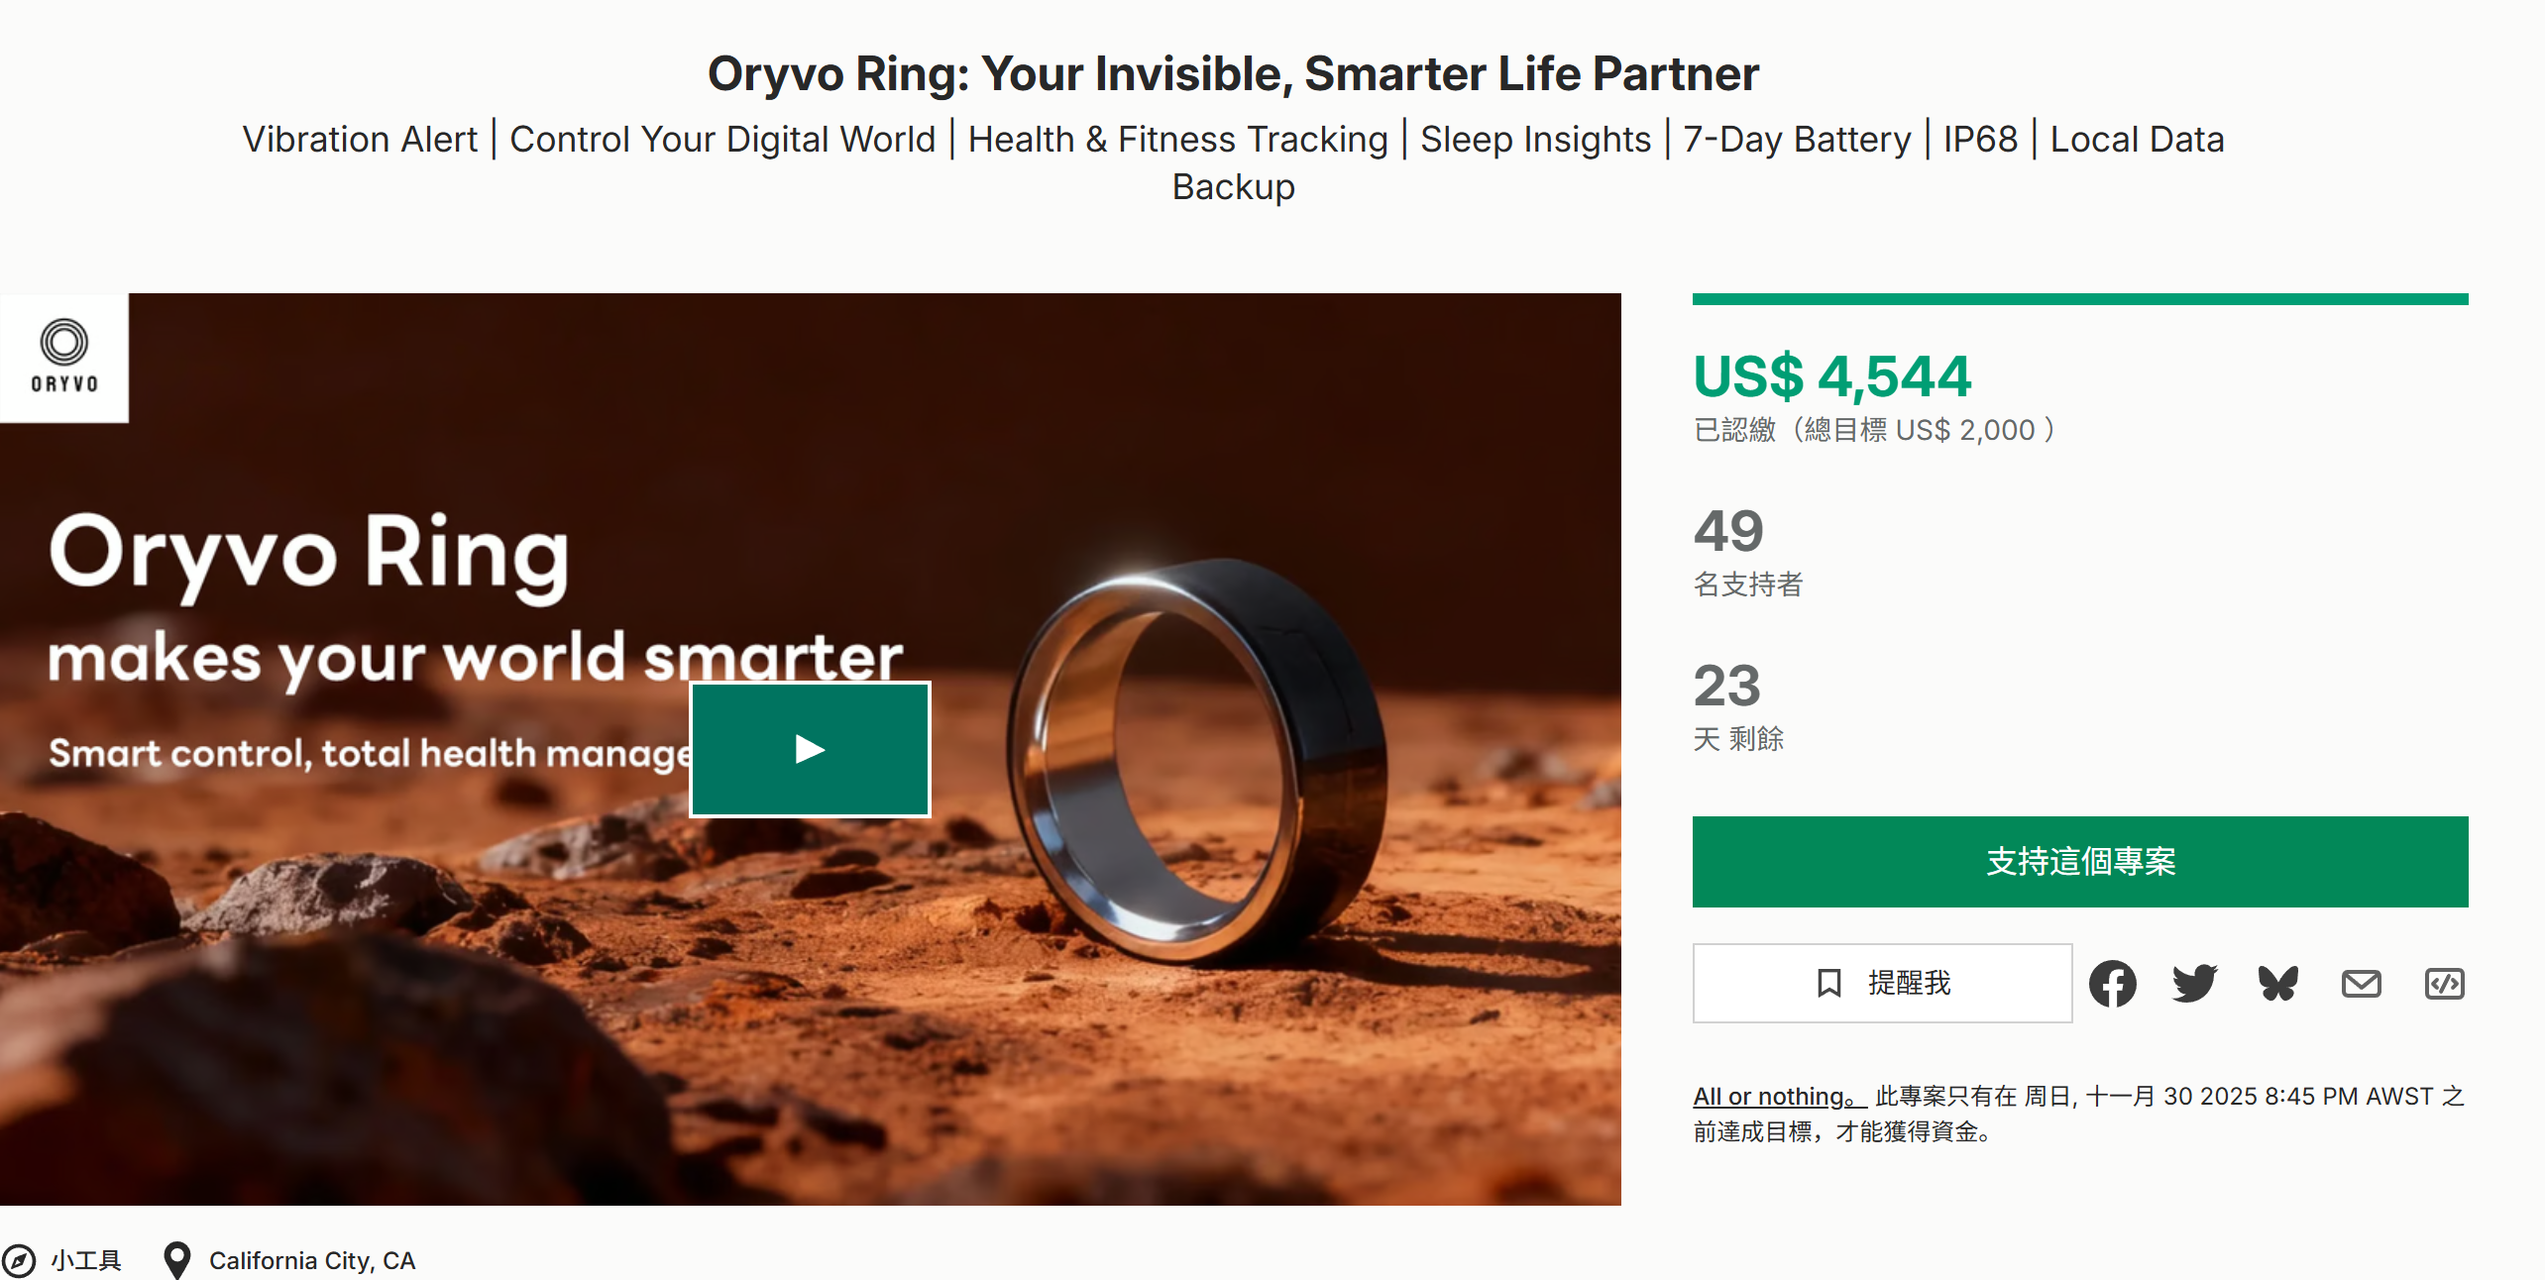Share the project by email icon
2545x1280 pixels.
pyautogui.click(x=2361, y=984)
